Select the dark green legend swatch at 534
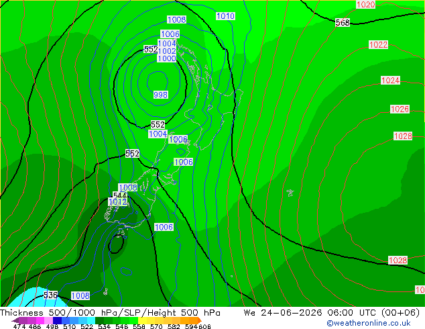The image size is (425, 329). tap(99, 320)
